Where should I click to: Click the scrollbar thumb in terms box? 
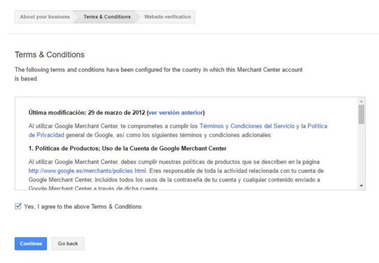pyautogui.click(x=361, y=115)
